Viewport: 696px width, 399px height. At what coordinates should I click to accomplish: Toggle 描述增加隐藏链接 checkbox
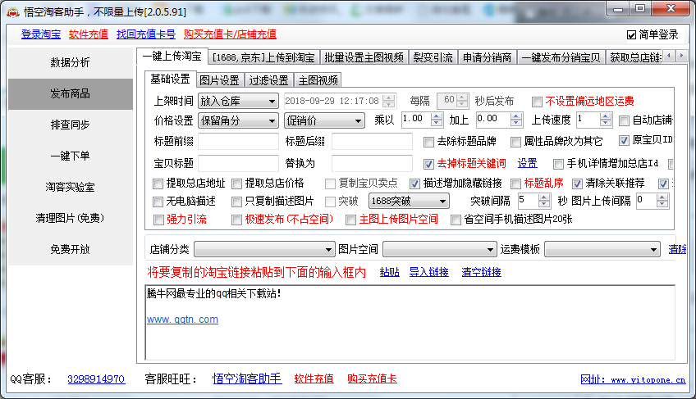coord(414,184)
